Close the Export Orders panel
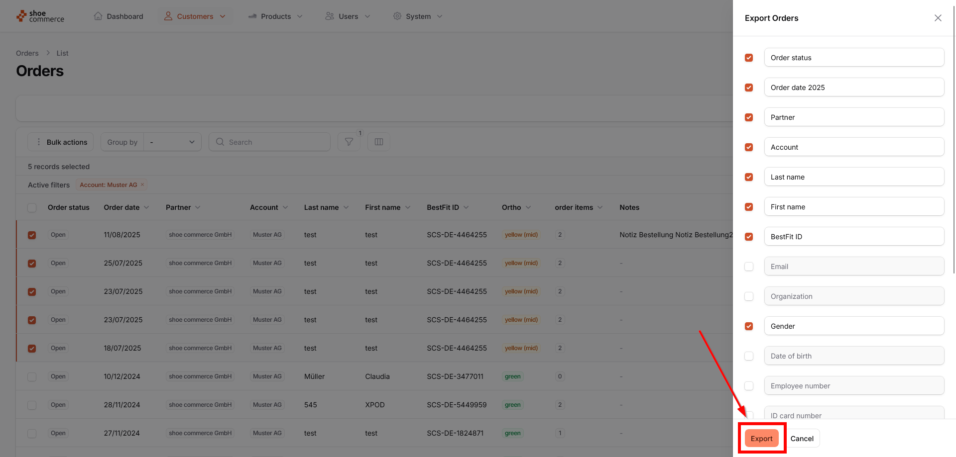Viewport: 956px width, 457px height. 938,18
